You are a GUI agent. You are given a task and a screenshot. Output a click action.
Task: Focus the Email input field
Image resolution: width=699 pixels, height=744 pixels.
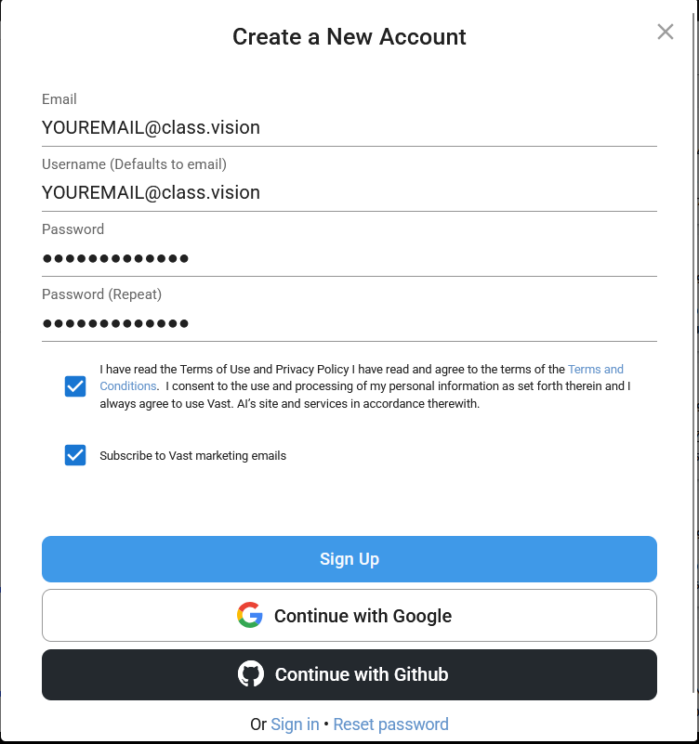pyautogui.click(x=349, y=127)
